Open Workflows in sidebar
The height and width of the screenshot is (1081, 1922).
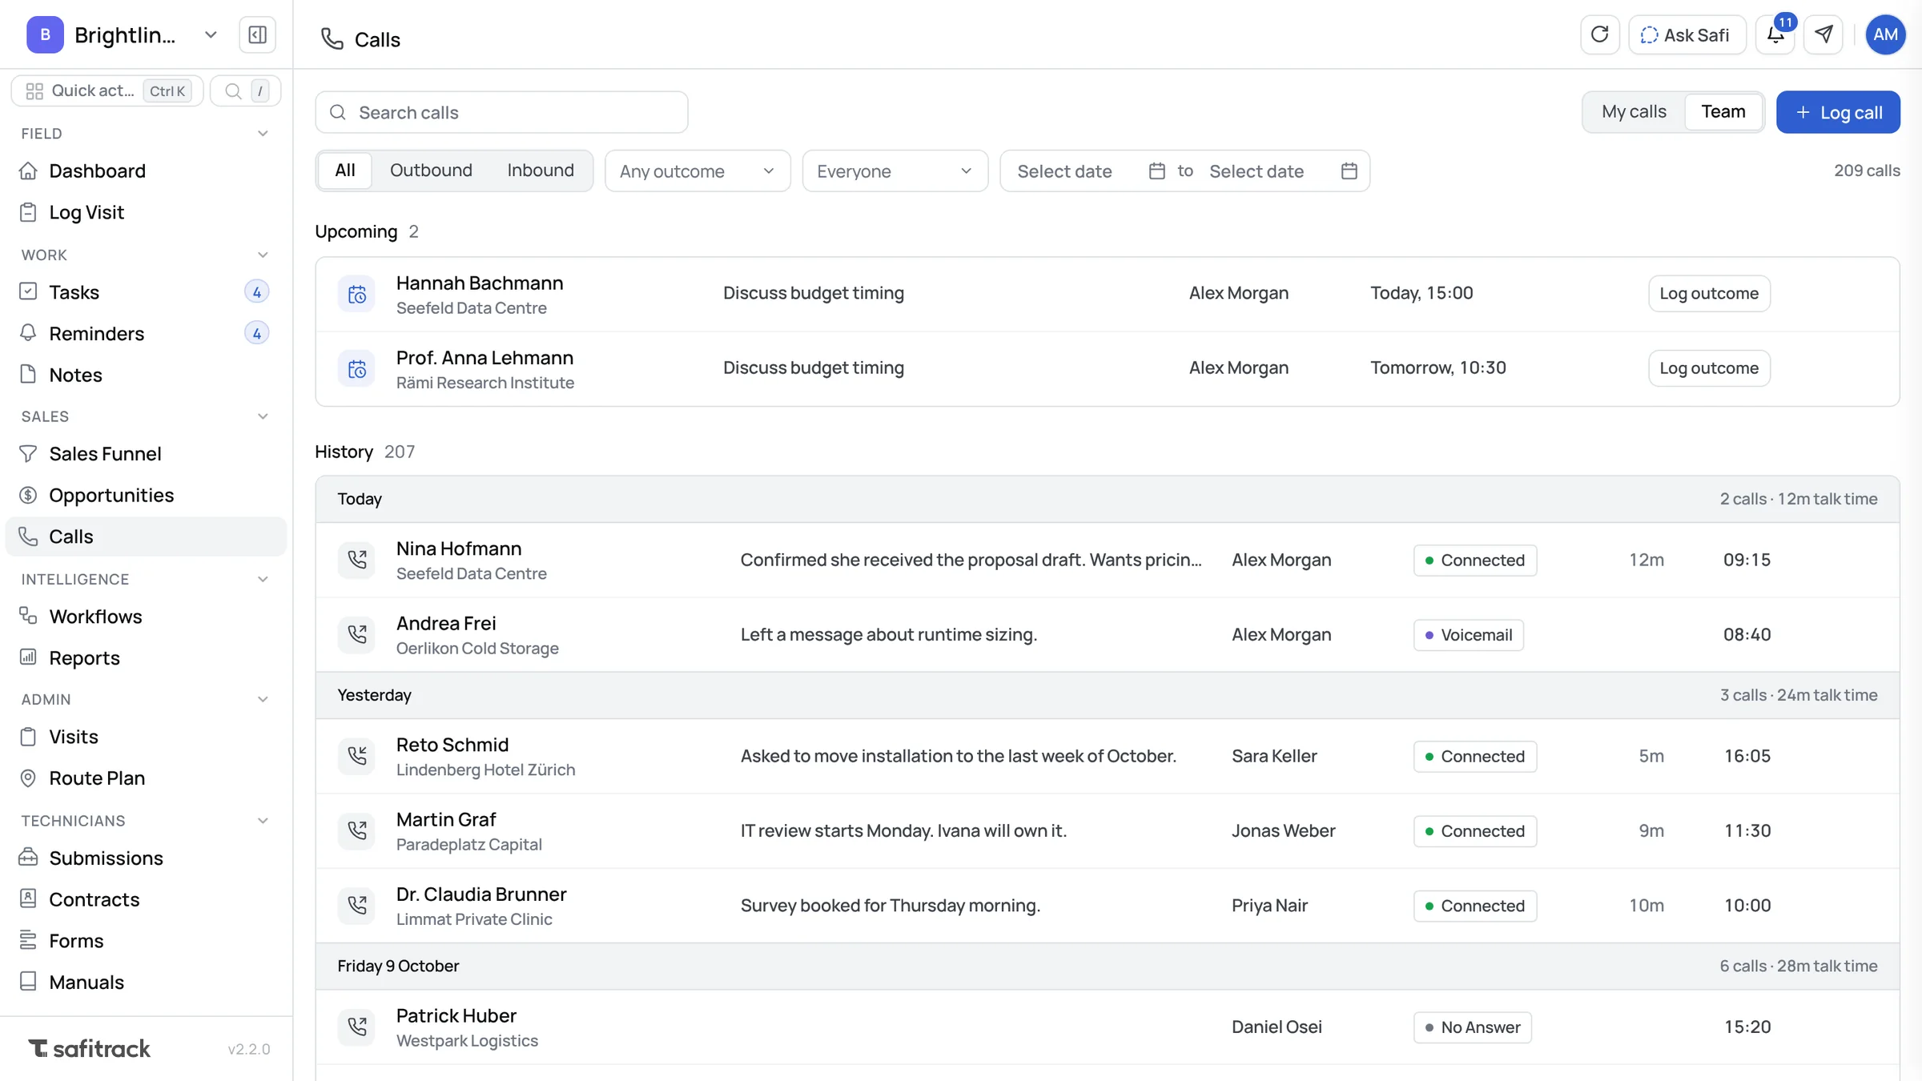tap(146, 617)
